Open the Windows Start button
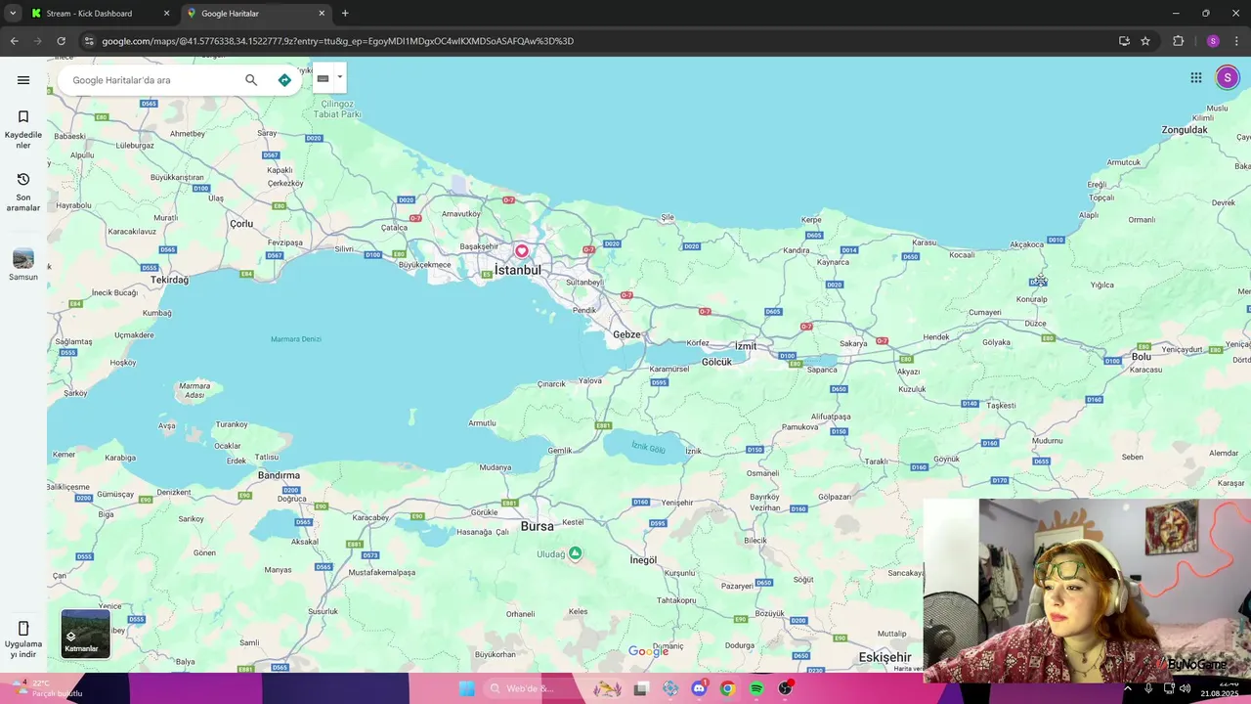Image resolution: width=1251 pixels, height=704 pixels. click(x=466, y=688)
